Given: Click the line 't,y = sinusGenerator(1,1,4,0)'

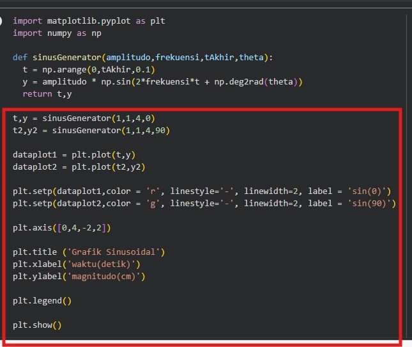Looking at the screenshot, I should tap(84, 118).
